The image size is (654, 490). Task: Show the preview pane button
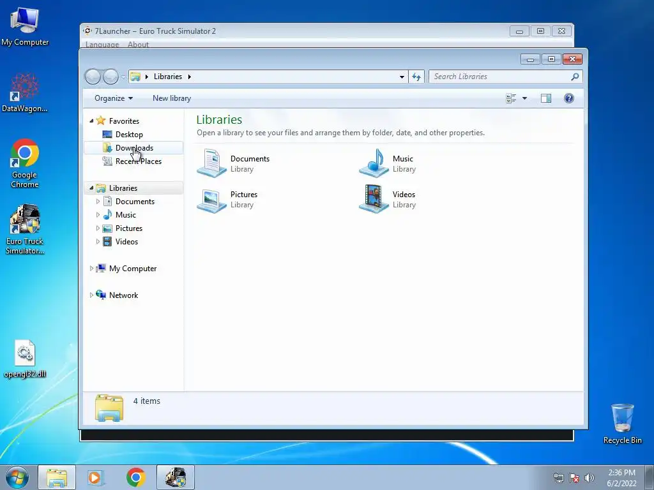point(546,98)
